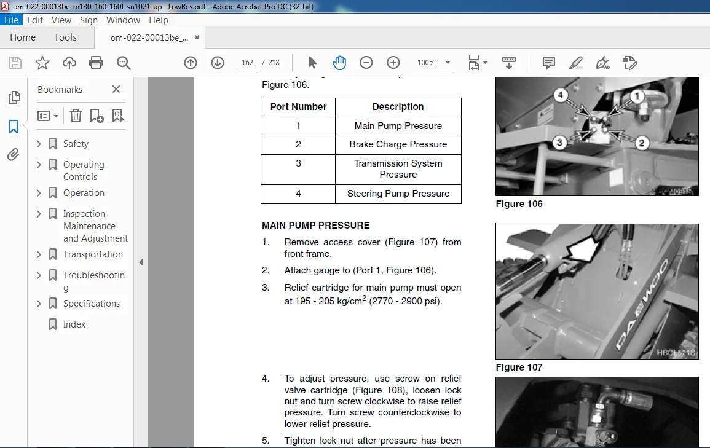Toggle the Bookmarks side panel icon
The image size is (710, 448).
(14, 126)
